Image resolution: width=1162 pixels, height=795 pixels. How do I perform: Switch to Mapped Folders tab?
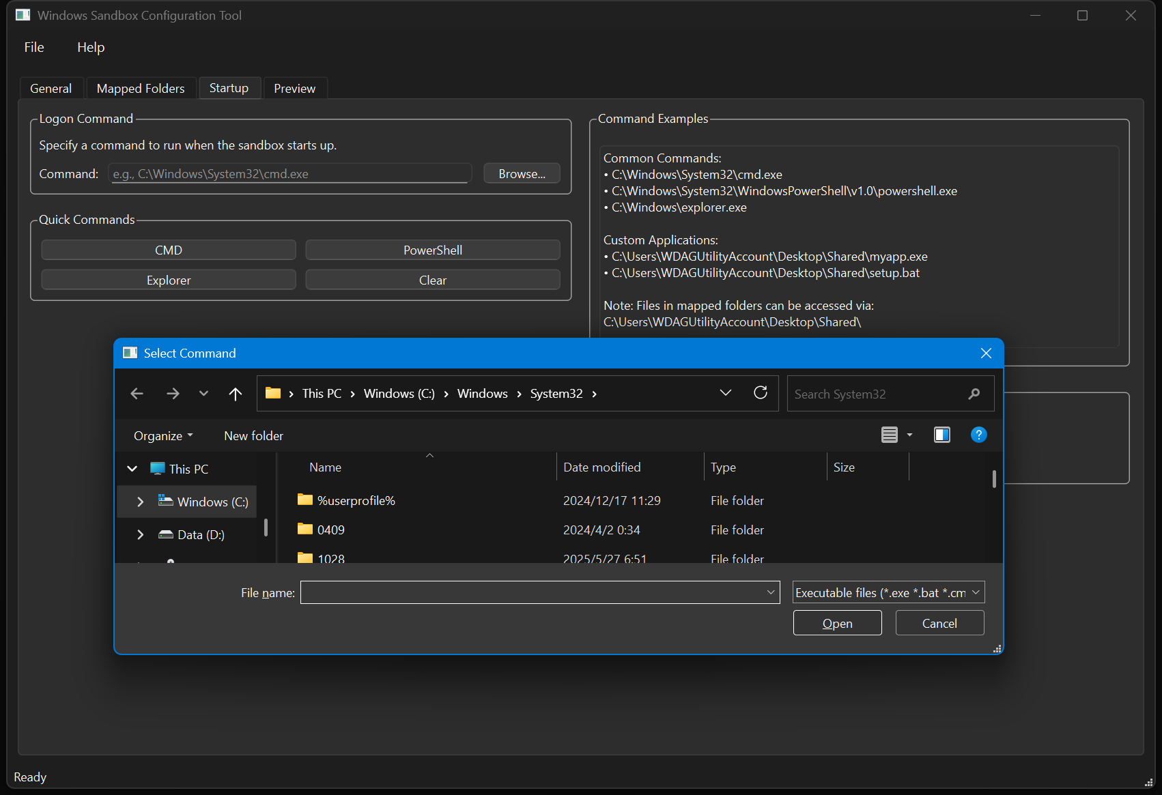point(141,89)
